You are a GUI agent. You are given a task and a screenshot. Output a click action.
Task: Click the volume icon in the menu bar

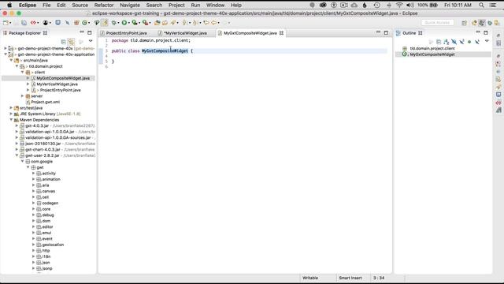tap(409, 6)
